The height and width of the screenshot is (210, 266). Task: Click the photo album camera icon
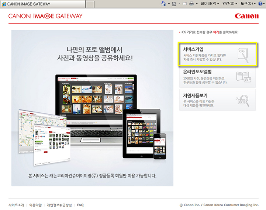point(243,77)
